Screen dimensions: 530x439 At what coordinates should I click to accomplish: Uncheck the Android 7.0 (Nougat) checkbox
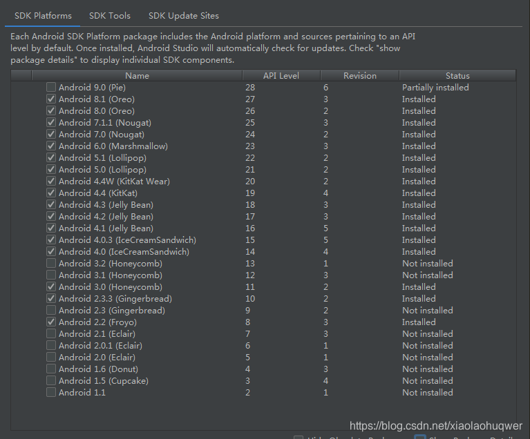[51, 134]
